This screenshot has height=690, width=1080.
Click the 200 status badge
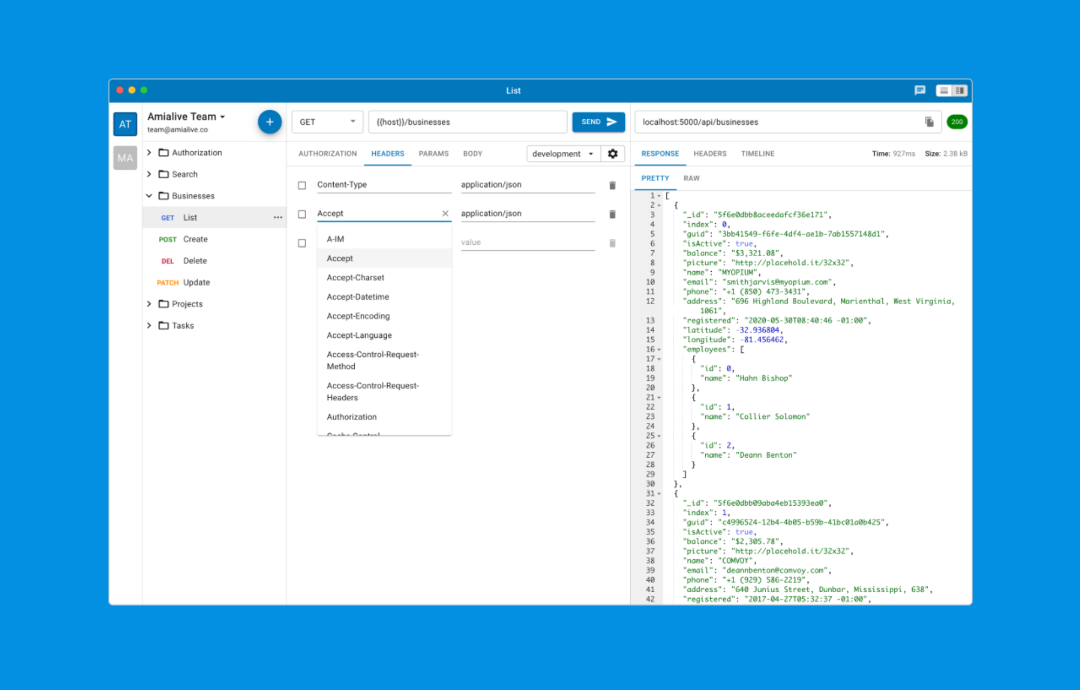957,122
